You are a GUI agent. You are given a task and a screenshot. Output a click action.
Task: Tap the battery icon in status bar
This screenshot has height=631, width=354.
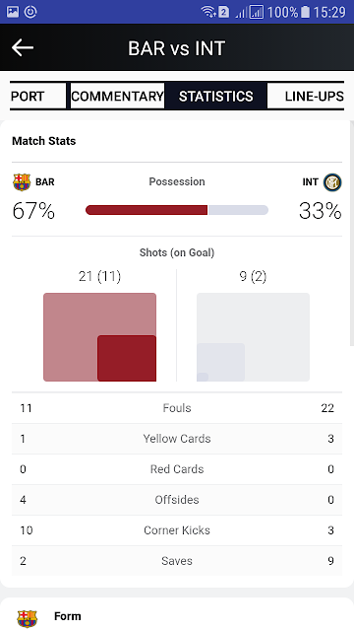306,12
